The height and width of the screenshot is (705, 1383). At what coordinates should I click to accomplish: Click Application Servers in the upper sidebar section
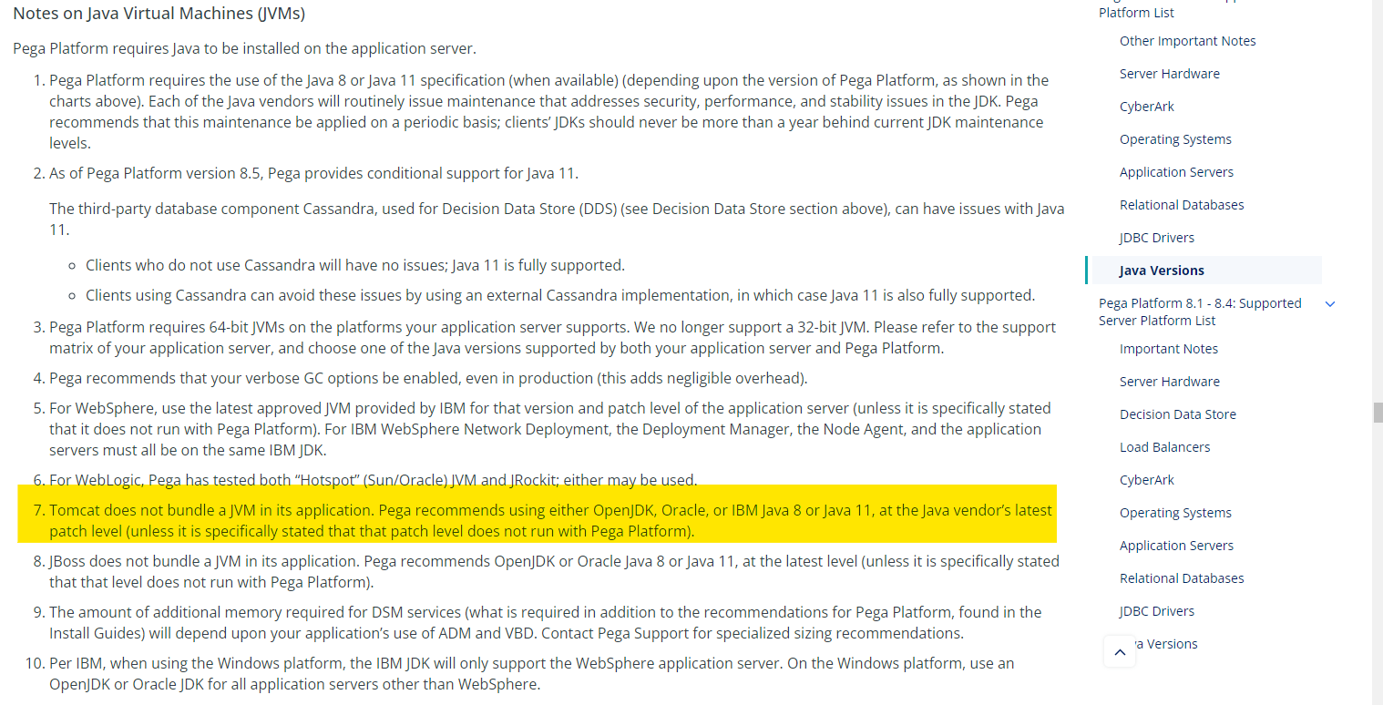pos(1176,171)
